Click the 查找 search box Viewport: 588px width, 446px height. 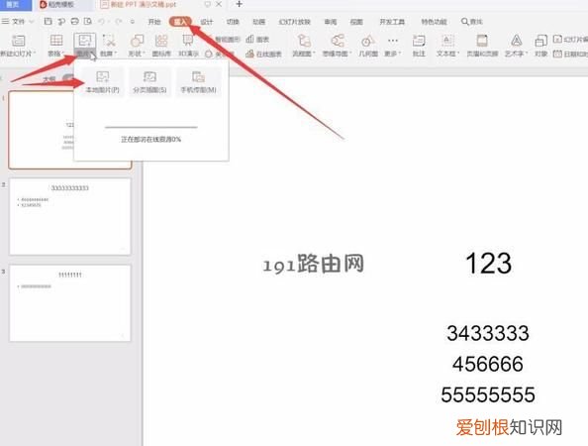coord(472,22)
